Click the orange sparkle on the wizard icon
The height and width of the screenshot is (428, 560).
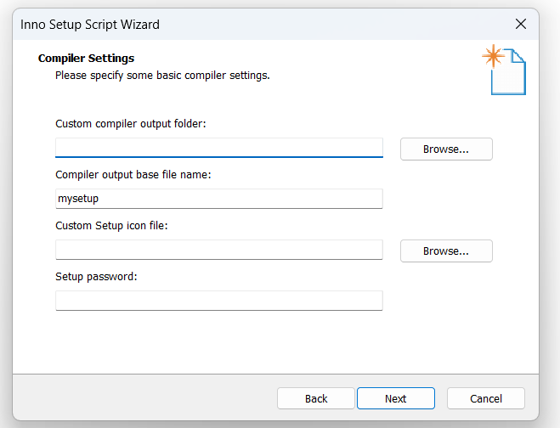coord(493,56)
